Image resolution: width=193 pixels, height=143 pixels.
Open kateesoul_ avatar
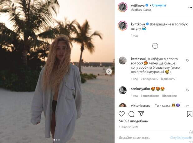click(123, 60)
